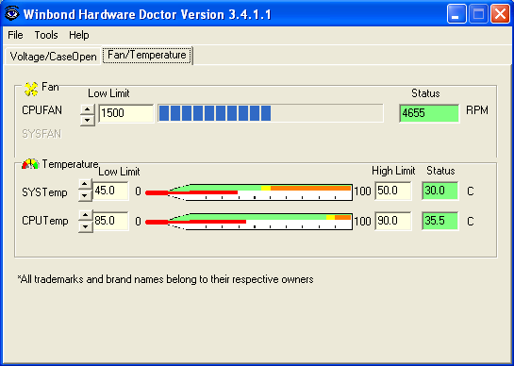Raise CPUTemp low limit with up arrow
Screen dimensions: 514x366
tap(86, 215)
